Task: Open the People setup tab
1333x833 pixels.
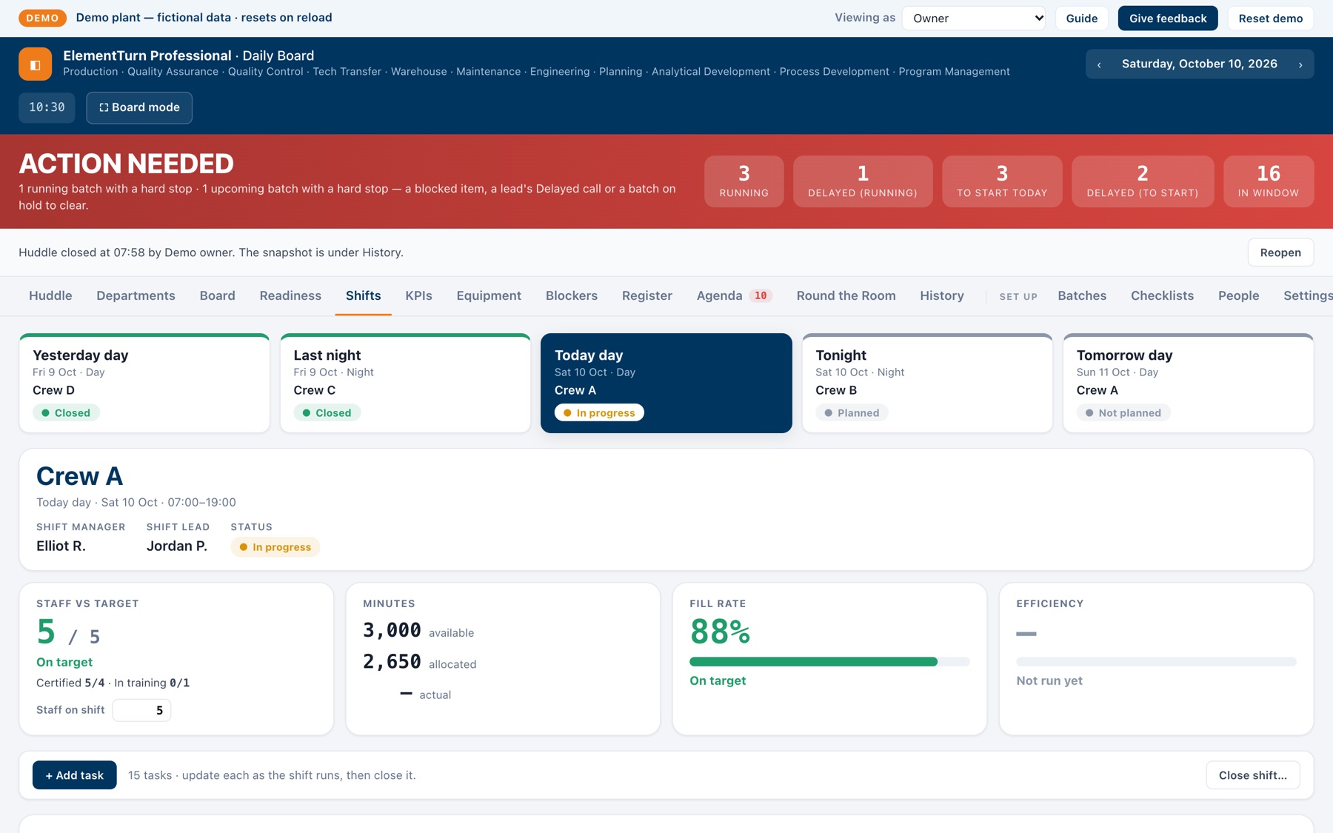Action: tap(1238, 295)
